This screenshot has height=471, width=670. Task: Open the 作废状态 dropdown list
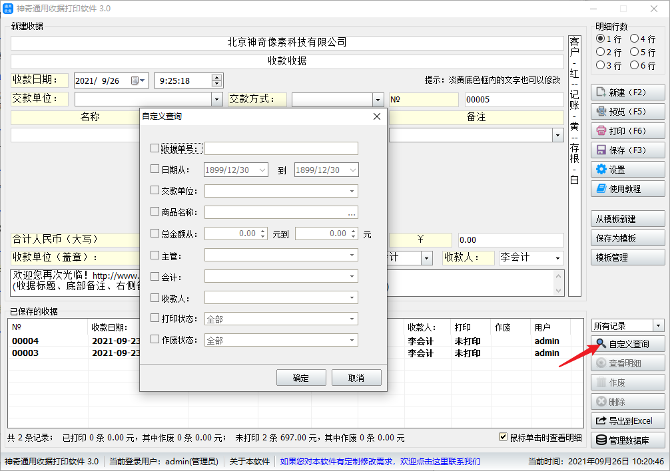point(352,341)
